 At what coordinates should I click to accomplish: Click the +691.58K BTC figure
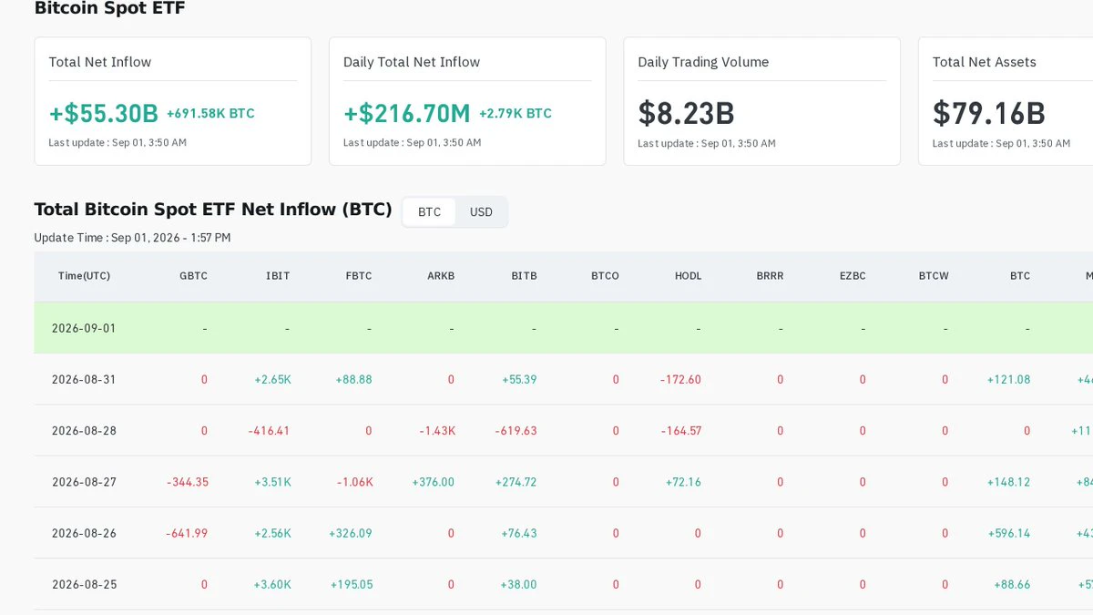(x=210, y=114)
